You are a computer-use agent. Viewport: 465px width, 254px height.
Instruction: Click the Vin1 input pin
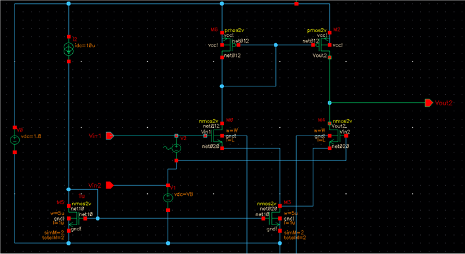point(110,136)
